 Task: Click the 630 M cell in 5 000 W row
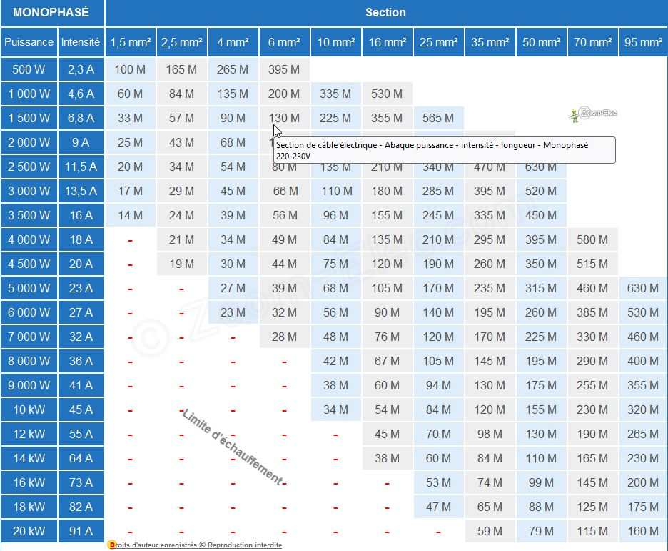643,288
